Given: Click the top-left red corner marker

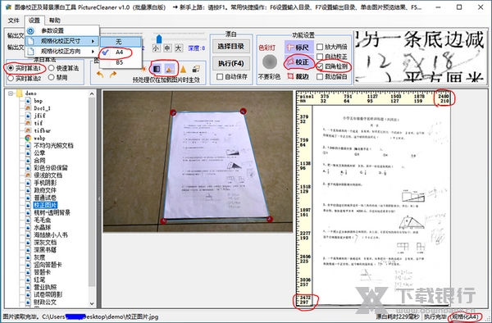Looking at the screenshot, I should [x=173, y=112].
